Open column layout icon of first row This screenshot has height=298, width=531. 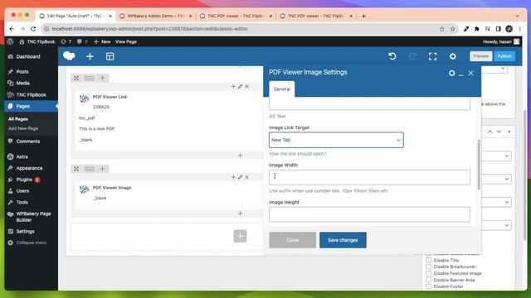90,78
